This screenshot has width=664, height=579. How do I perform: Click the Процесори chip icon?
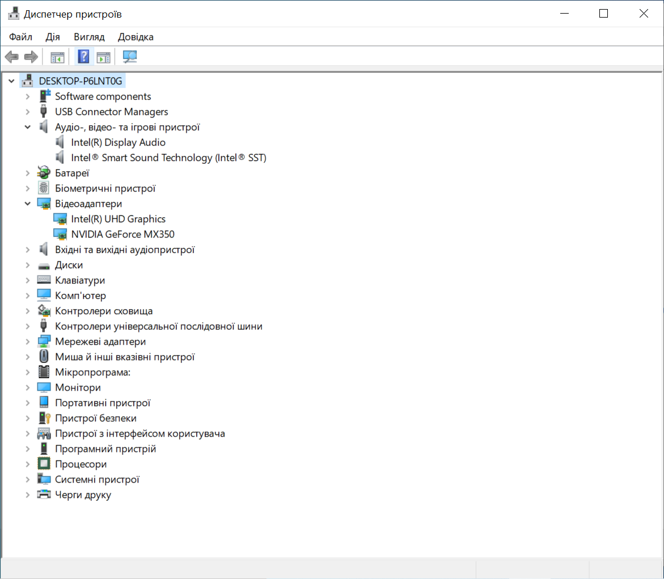pos(44,464)
